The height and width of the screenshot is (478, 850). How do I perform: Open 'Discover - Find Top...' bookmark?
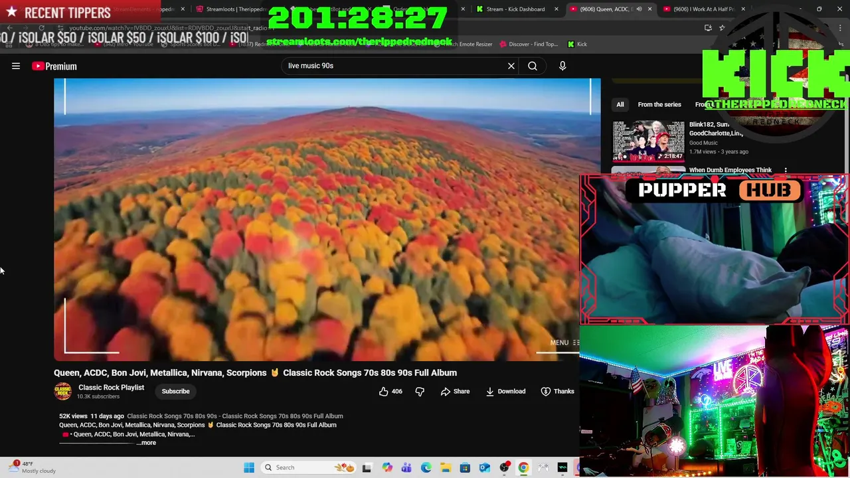pos(529,44)
